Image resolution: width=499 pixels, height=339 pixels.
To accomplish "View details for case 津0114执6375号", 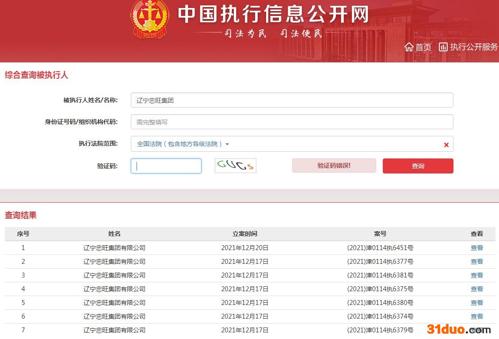I will pyautogui.click(x=476, y=289).
